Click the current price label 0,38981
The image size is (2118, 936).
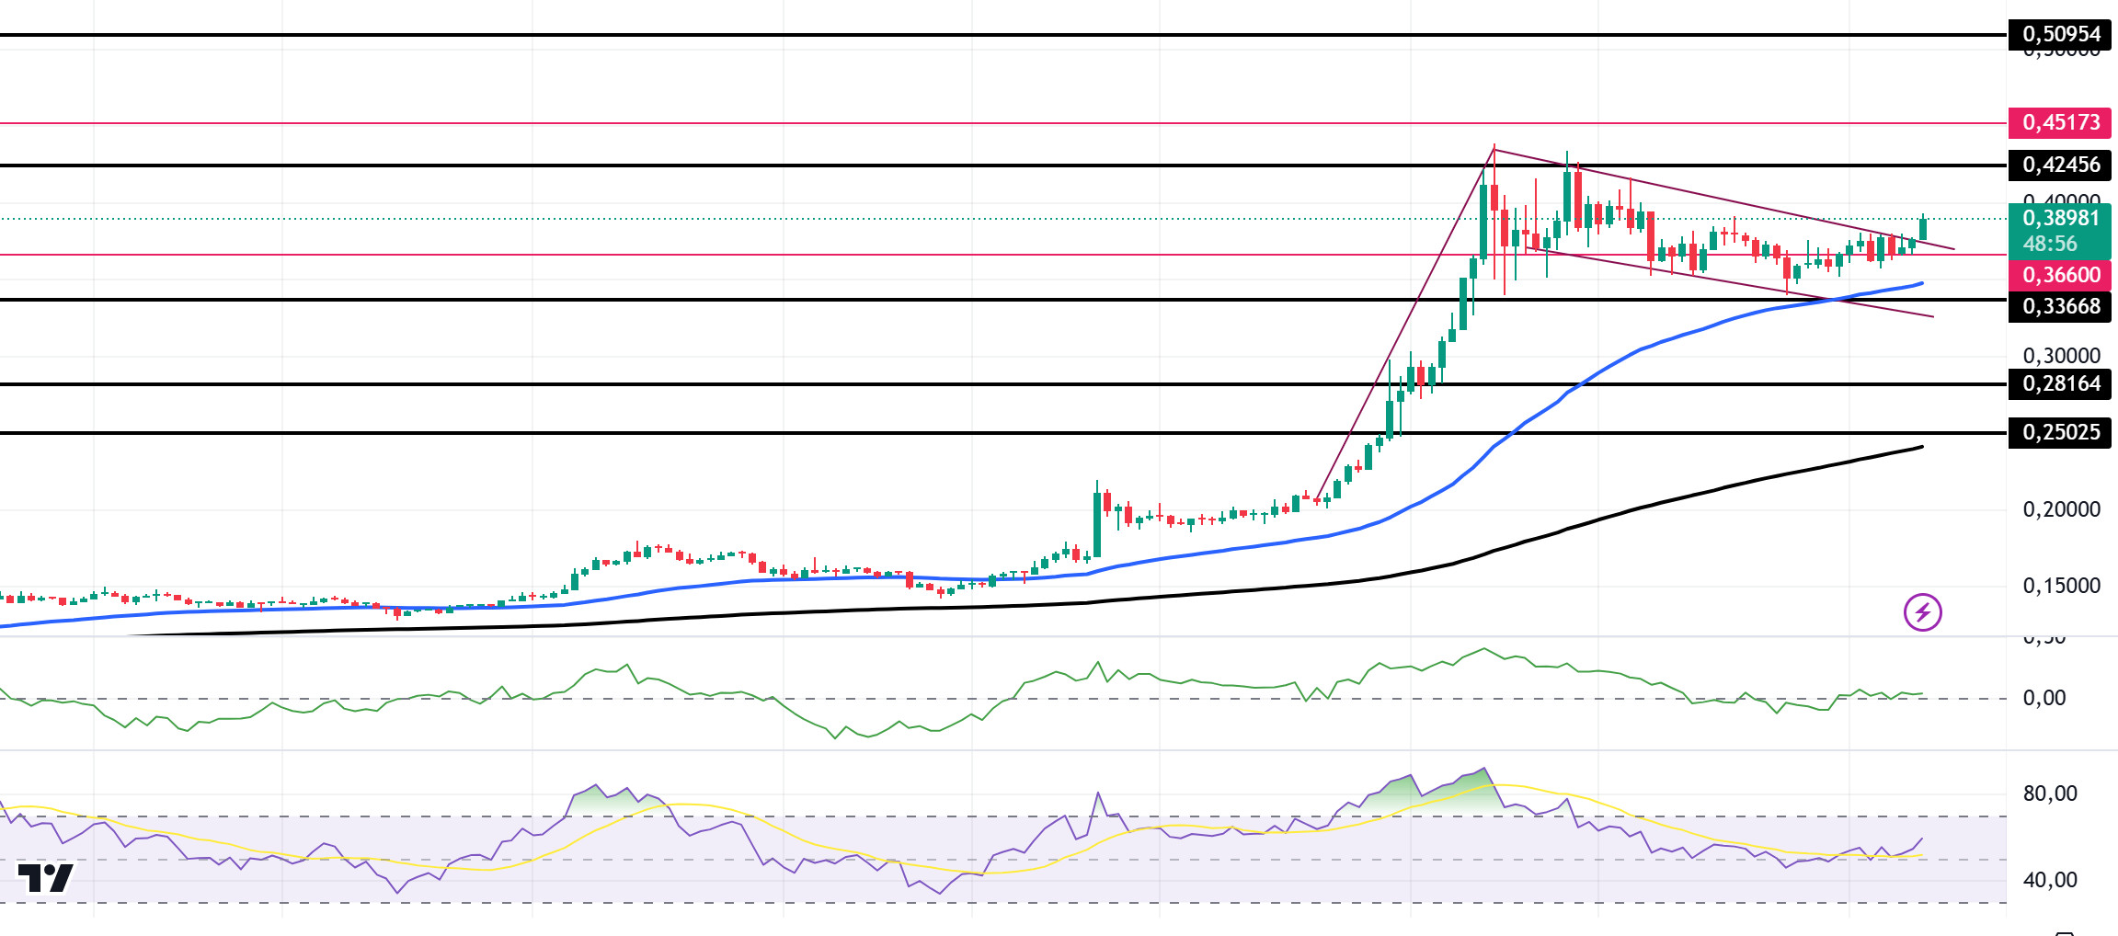2060,218
